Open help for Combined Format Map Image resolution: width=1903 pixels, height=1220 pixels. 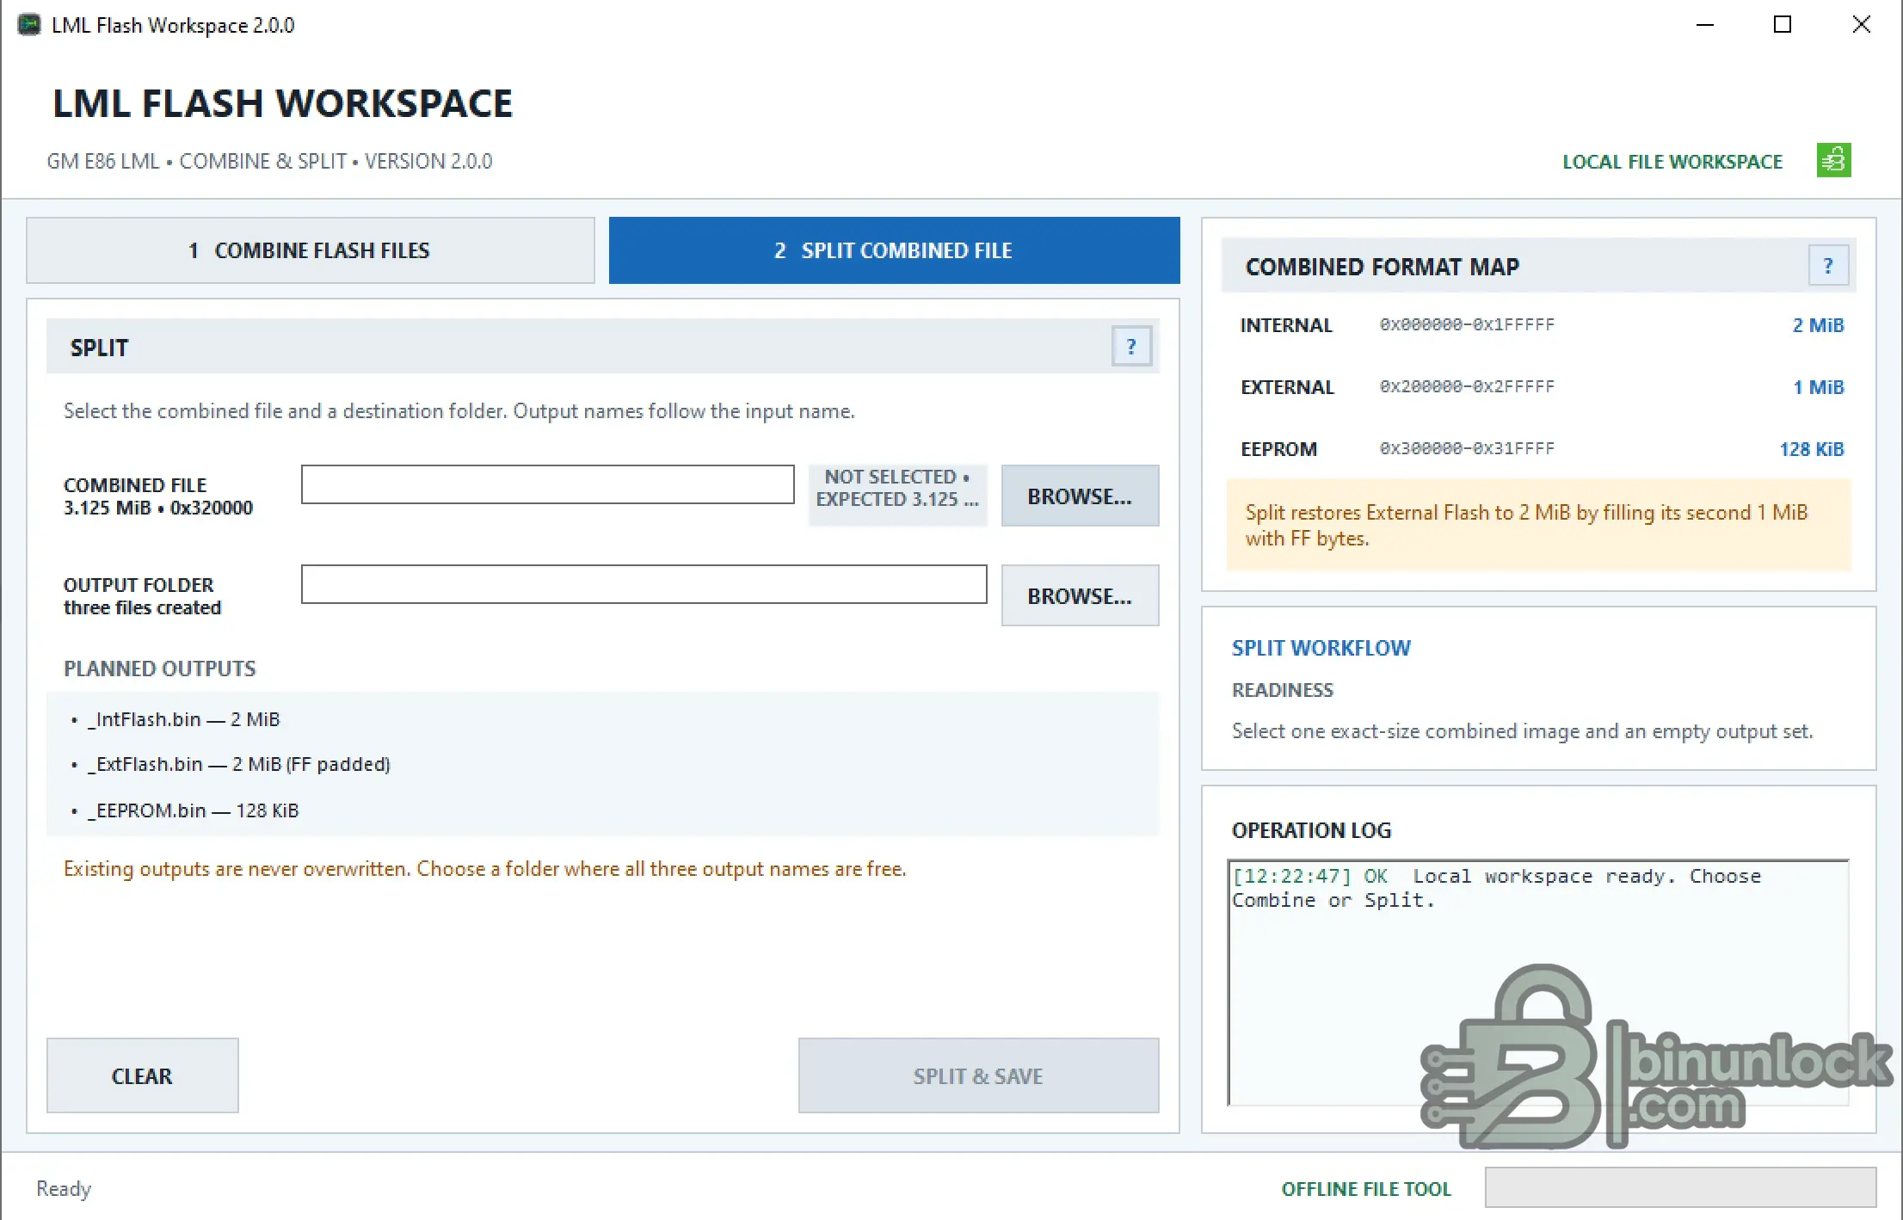point(1828,266)
